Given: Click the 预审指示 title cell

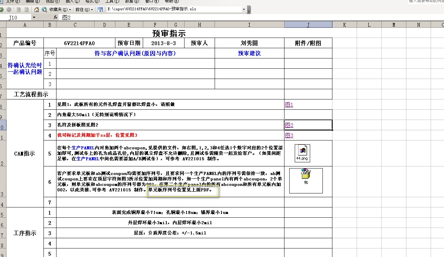Looking at the screenshot, I should coord(169,33).
